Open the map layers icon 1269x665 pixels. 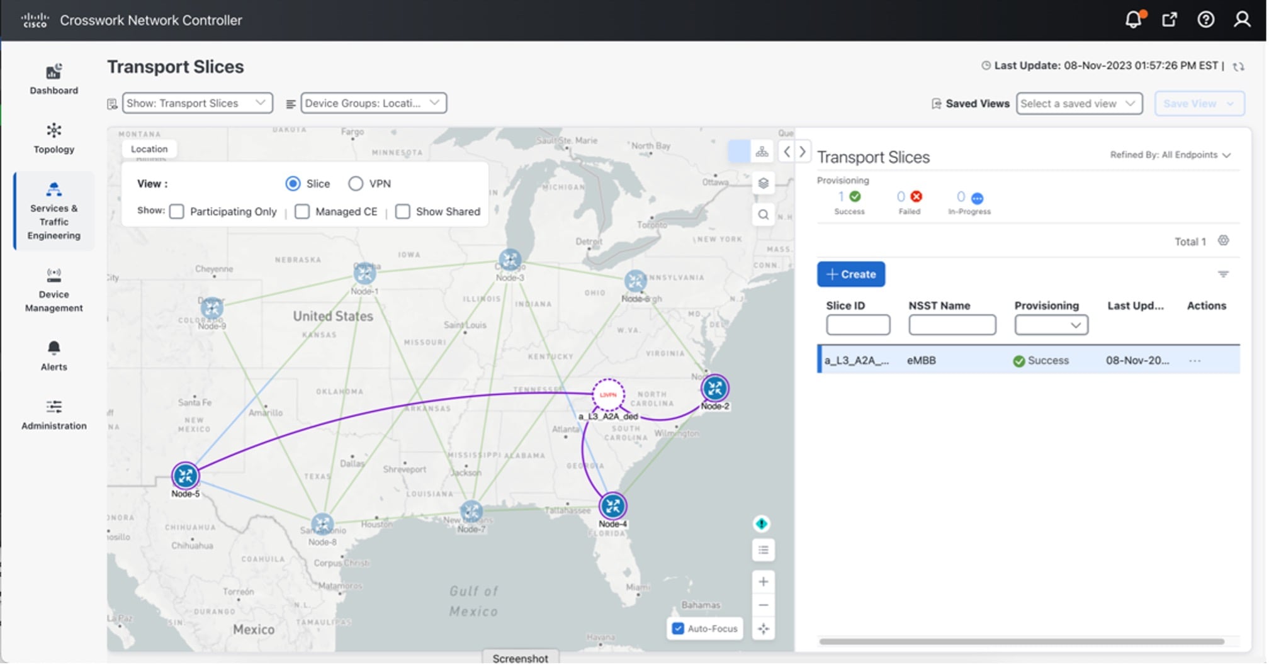(763, 183)
